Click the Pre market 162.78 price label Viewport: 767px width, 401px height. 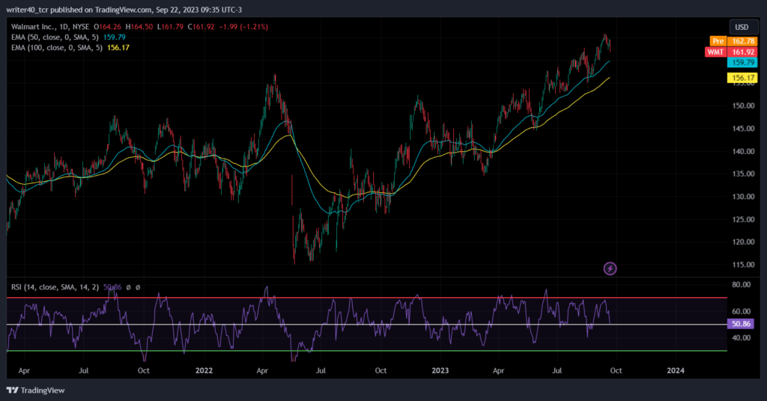[x=733, y=41]
